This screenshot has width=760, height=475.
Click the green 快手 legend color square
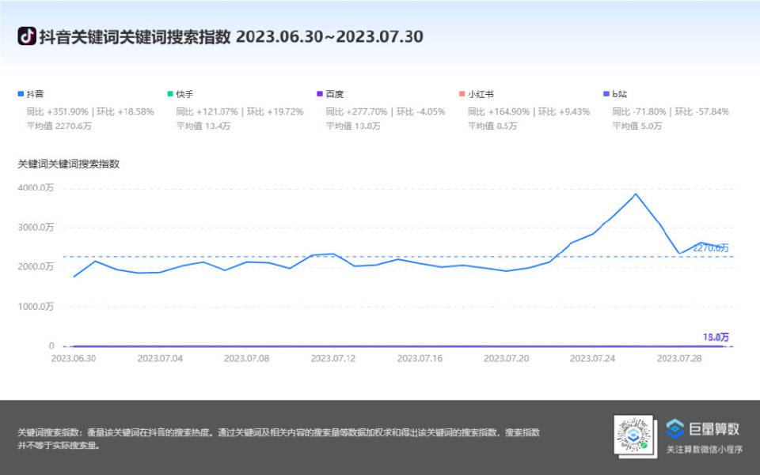(x=170, y=94)
